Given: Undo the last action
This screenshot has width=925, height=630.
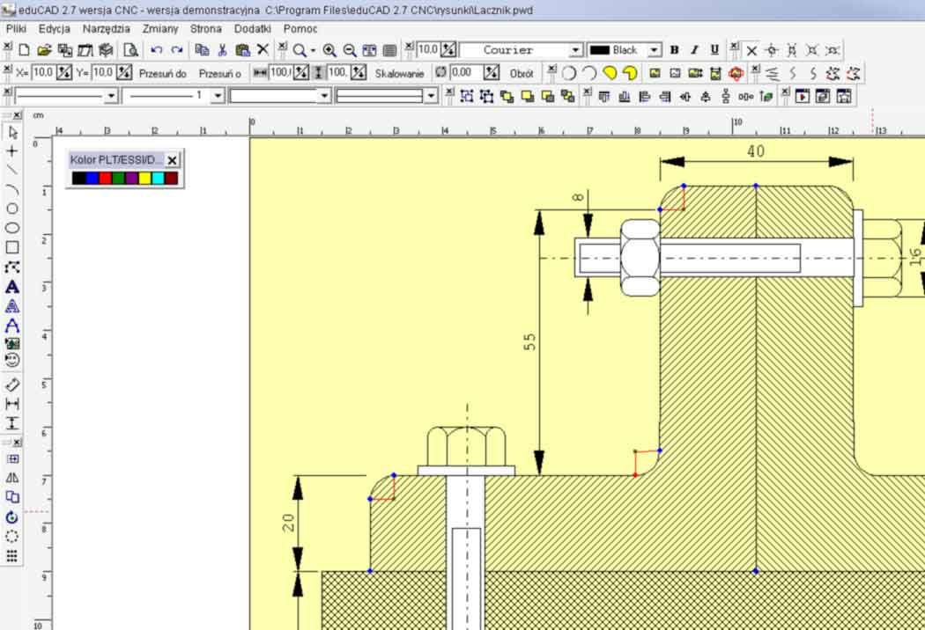Looking at the screenshot, I should 156,50.
